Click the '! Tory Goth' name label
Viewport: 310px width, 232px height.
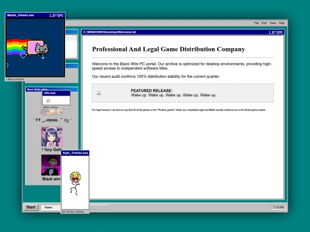click(52, 150)
